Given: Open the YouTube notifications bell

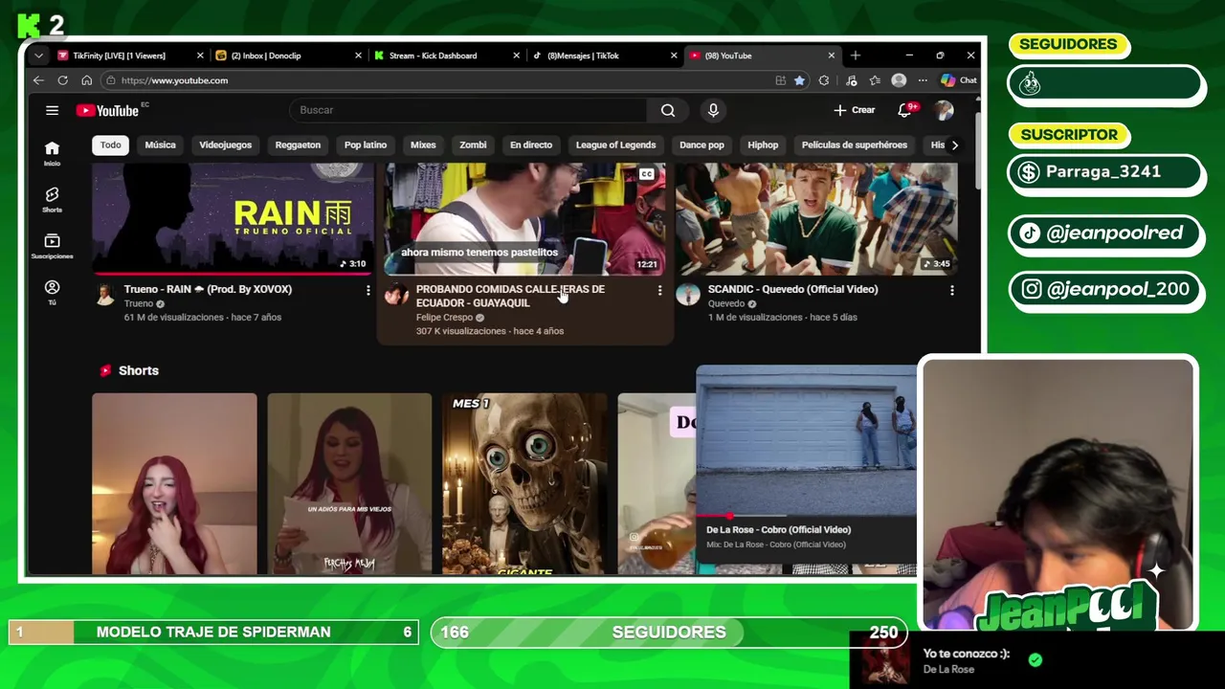Looking at the screenshot, I should tap(904, 110).
